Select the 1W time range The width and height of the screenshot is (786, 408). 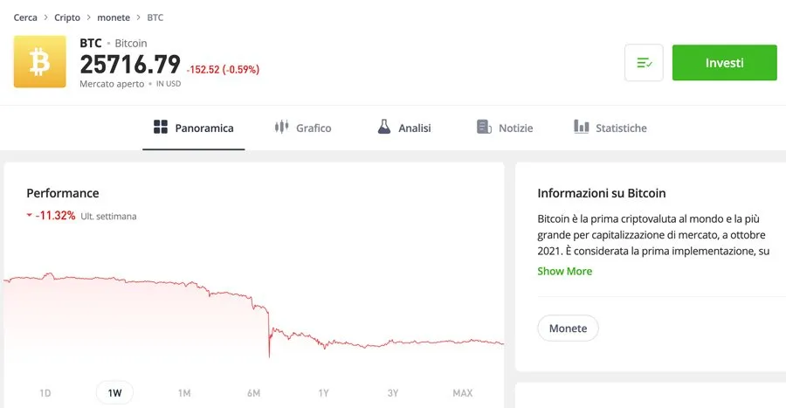(114, 393)
